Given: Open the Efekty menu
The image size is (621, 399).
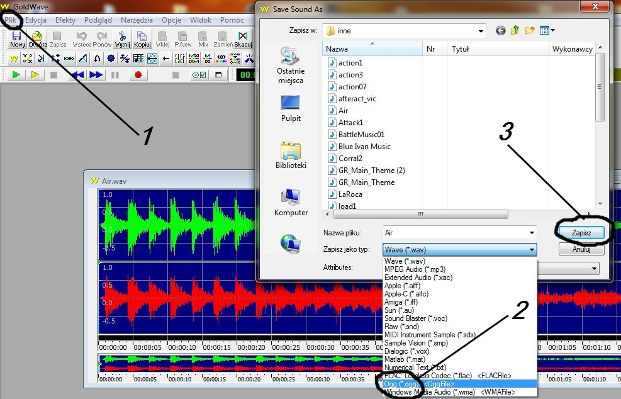Looking at the screenshot, I should tap(65, 20).
